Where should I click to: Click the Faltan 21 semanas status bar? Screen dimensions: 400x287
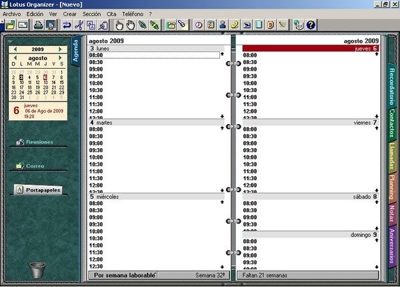[x=307, y=275]
